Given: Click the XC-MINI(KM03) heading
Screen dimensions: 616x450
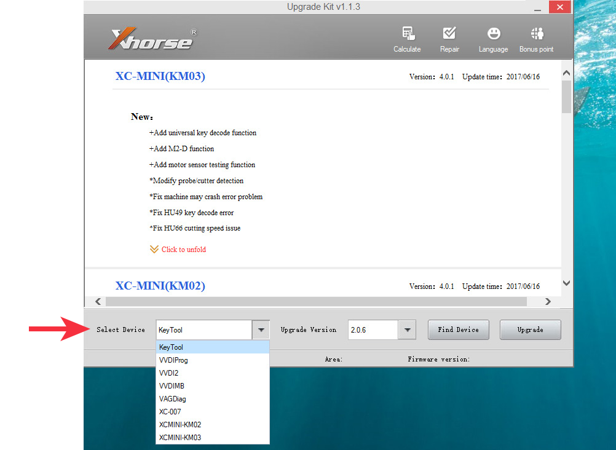Looking at the screenshot, I should pyautogui.click(x=160, y=76).
